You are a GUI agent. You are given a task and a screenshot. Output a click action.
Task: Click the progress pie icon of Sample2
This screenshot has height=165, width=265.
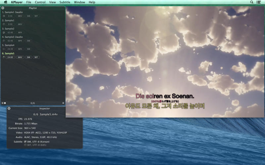[x=4, y=32]
